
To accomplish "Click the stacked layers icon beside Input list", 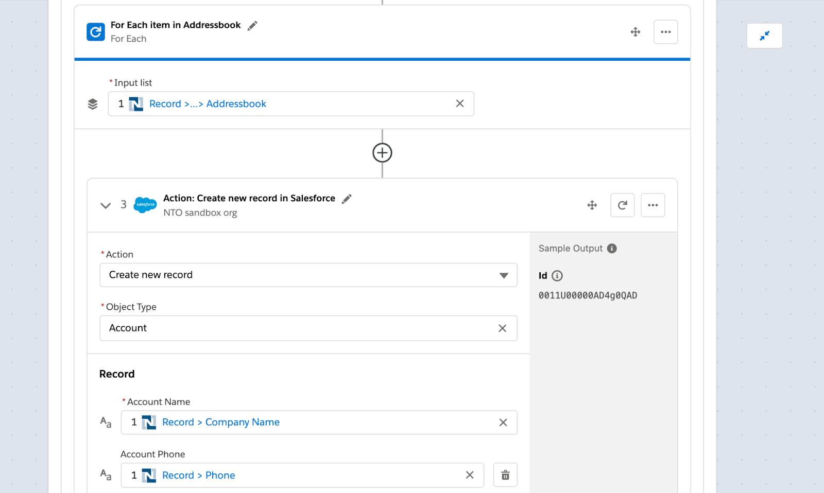I will pos(93,103).
